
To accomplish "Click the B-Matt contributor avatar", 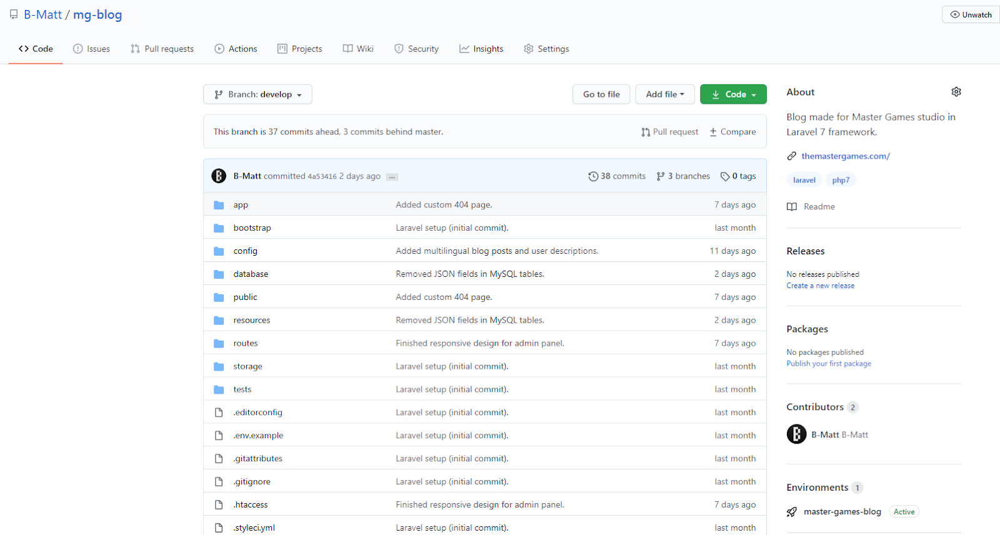I will (796, 434).
